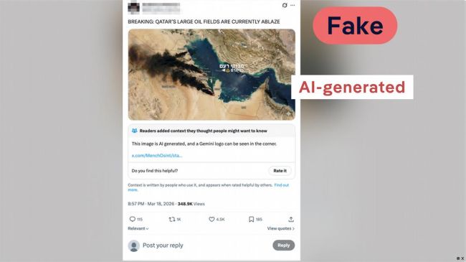Click the post timestamp Mar 18, 2026
The image size is (466, 262).
click(x=161, y=204)
